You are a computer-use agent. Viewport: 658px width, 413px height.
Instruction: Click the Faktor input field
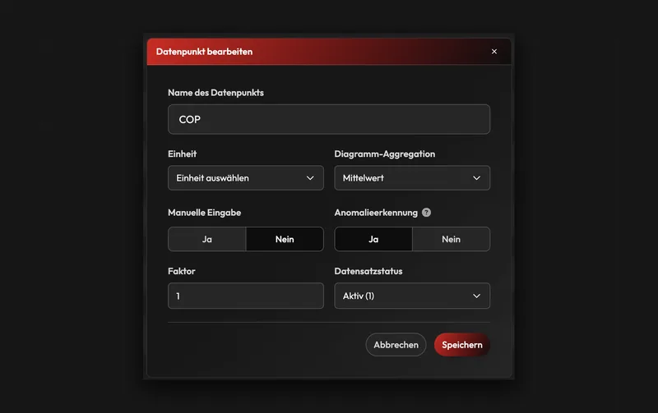pyautogui.click(x=246, y=296)
